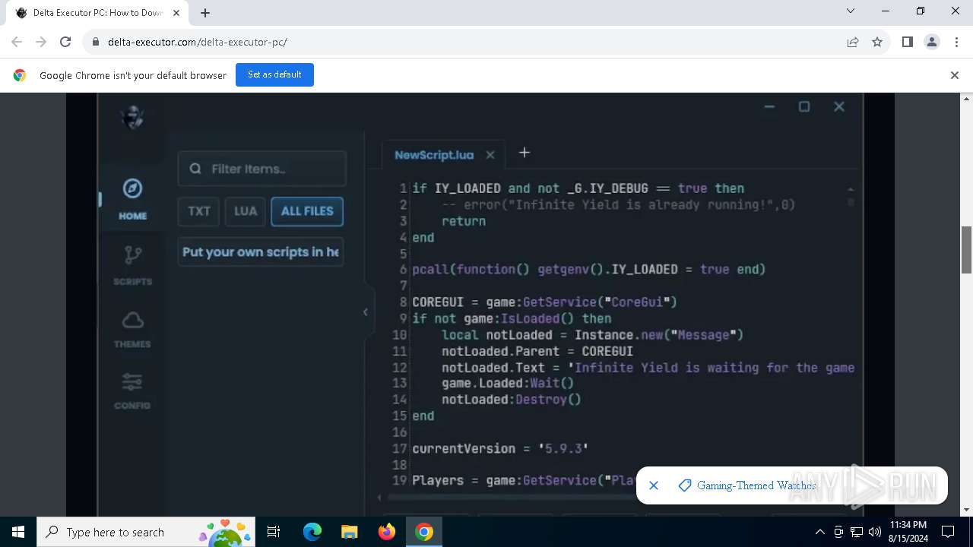View site information lock icon
This screenshot has width=973, height=547.
[x=96, y=43]
